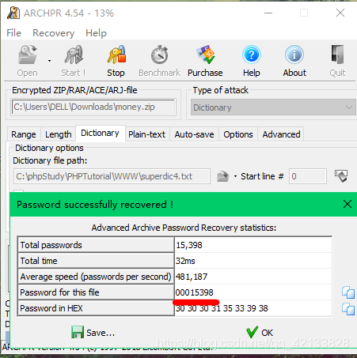Click the Start line # input field
Viewport: 357px width, 358px height.
click(308, 176)
